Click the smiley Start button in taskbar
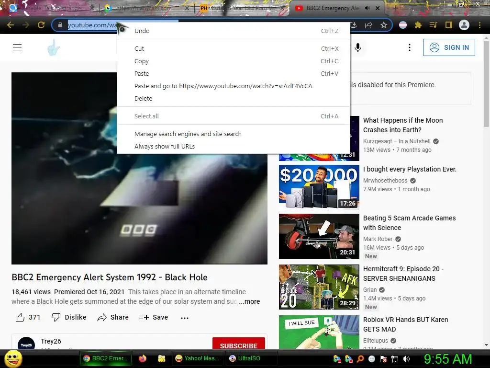 (13, 359)
